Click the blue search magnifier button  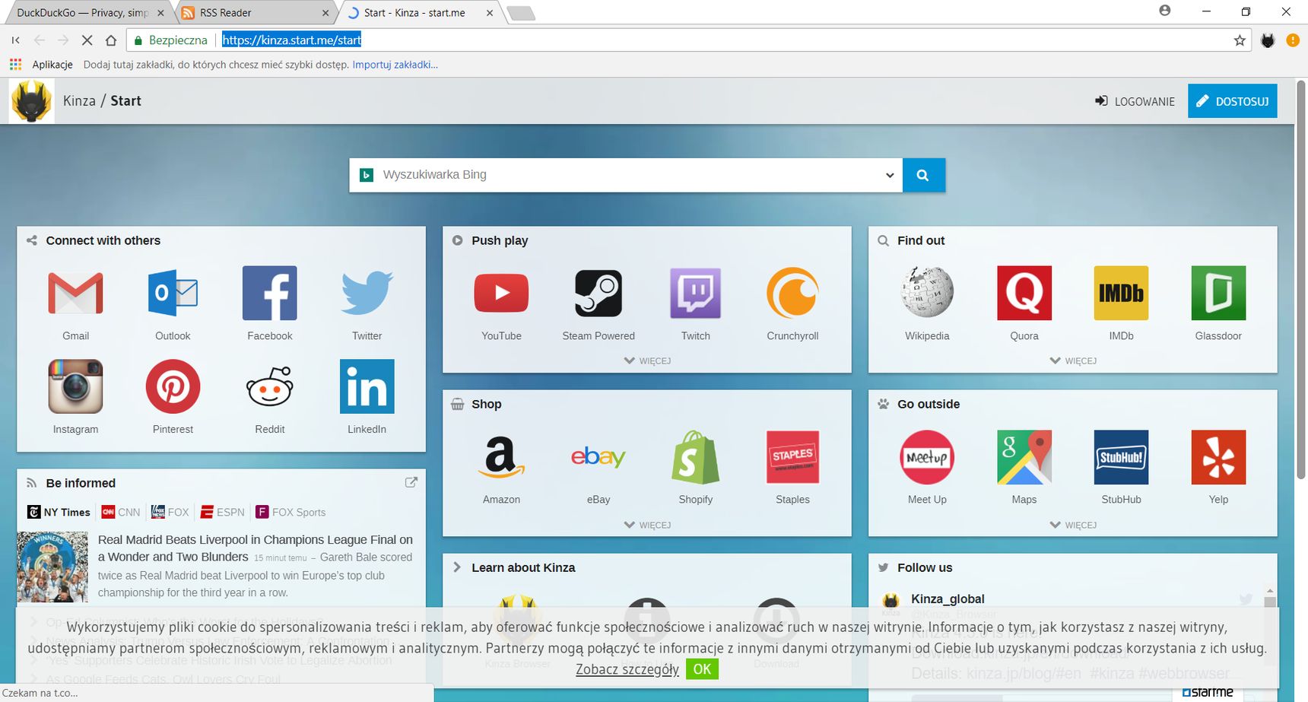click(x=923, y=175)
